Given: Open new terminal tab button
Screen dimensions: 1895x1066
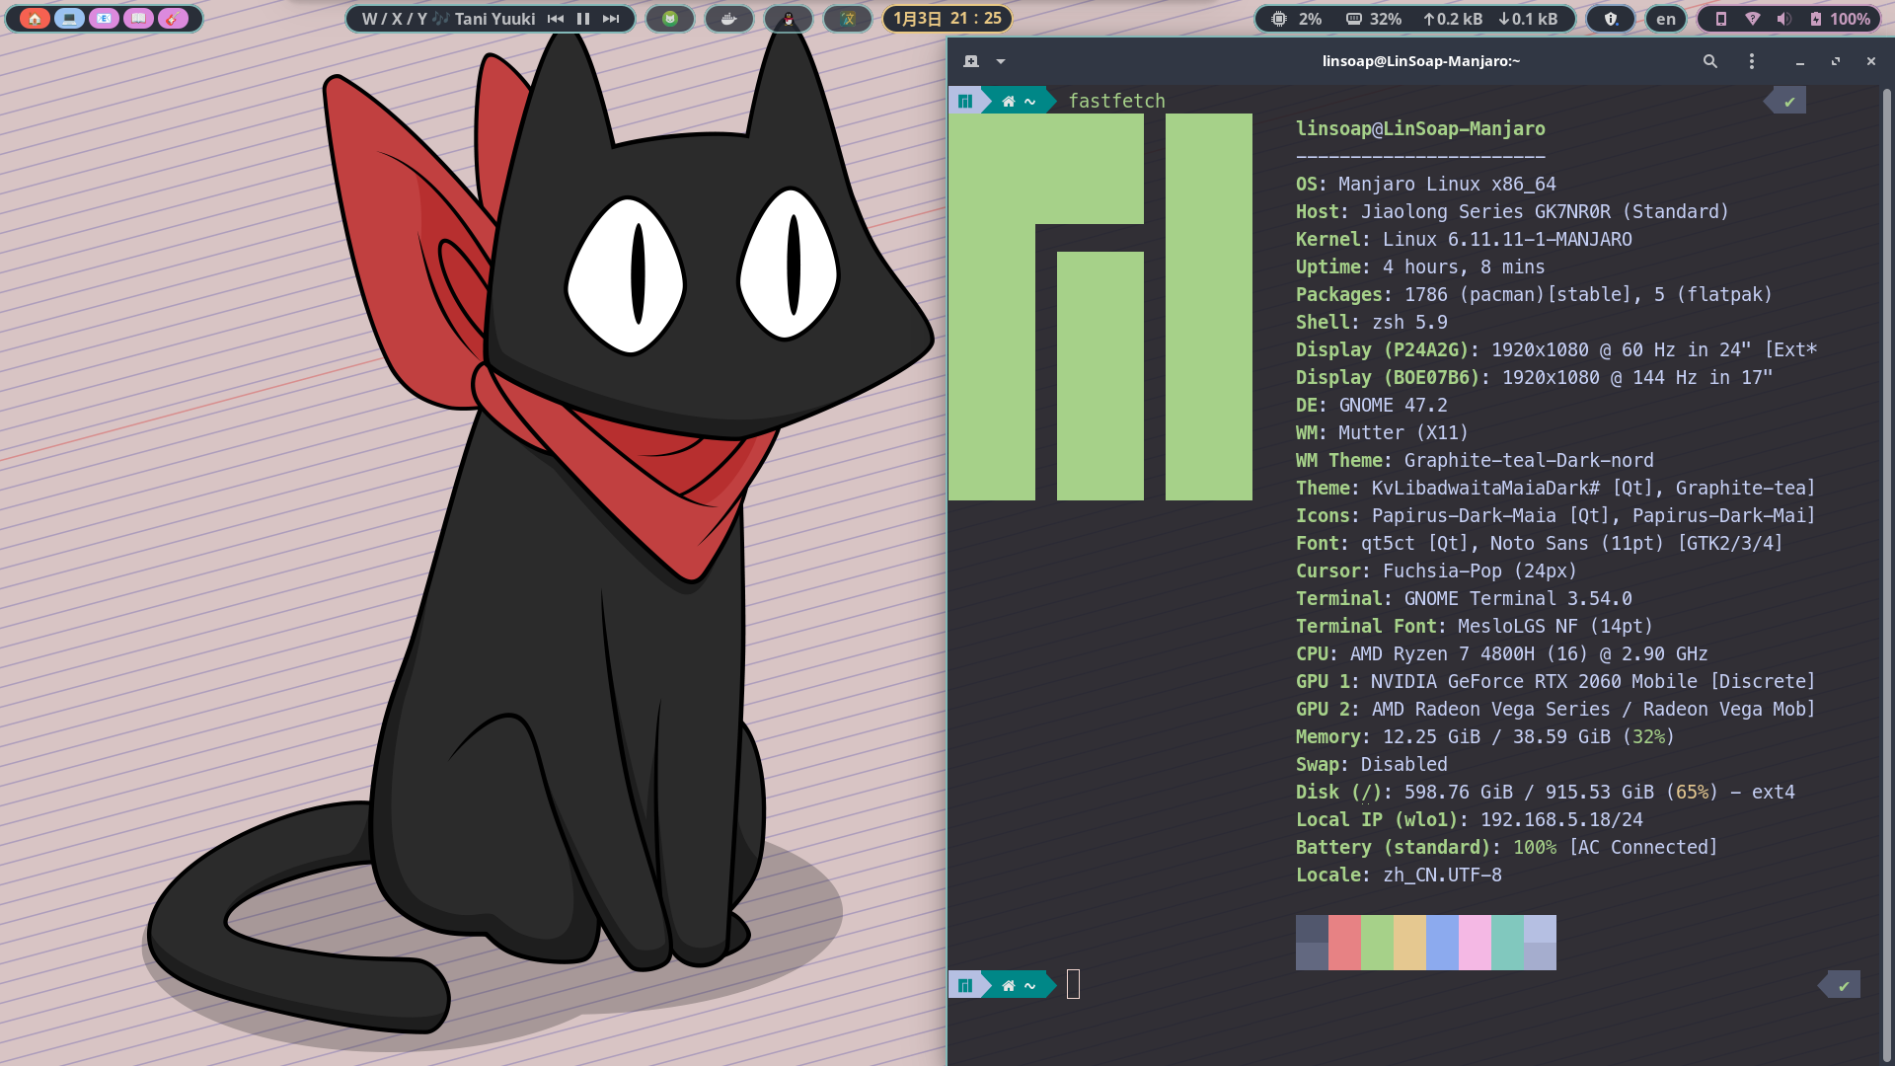Looking at the screenshot, I should tap(971, 61).
